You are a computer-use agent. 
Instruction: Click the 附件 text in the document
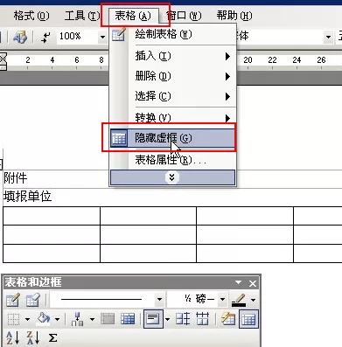click(16, 178)
